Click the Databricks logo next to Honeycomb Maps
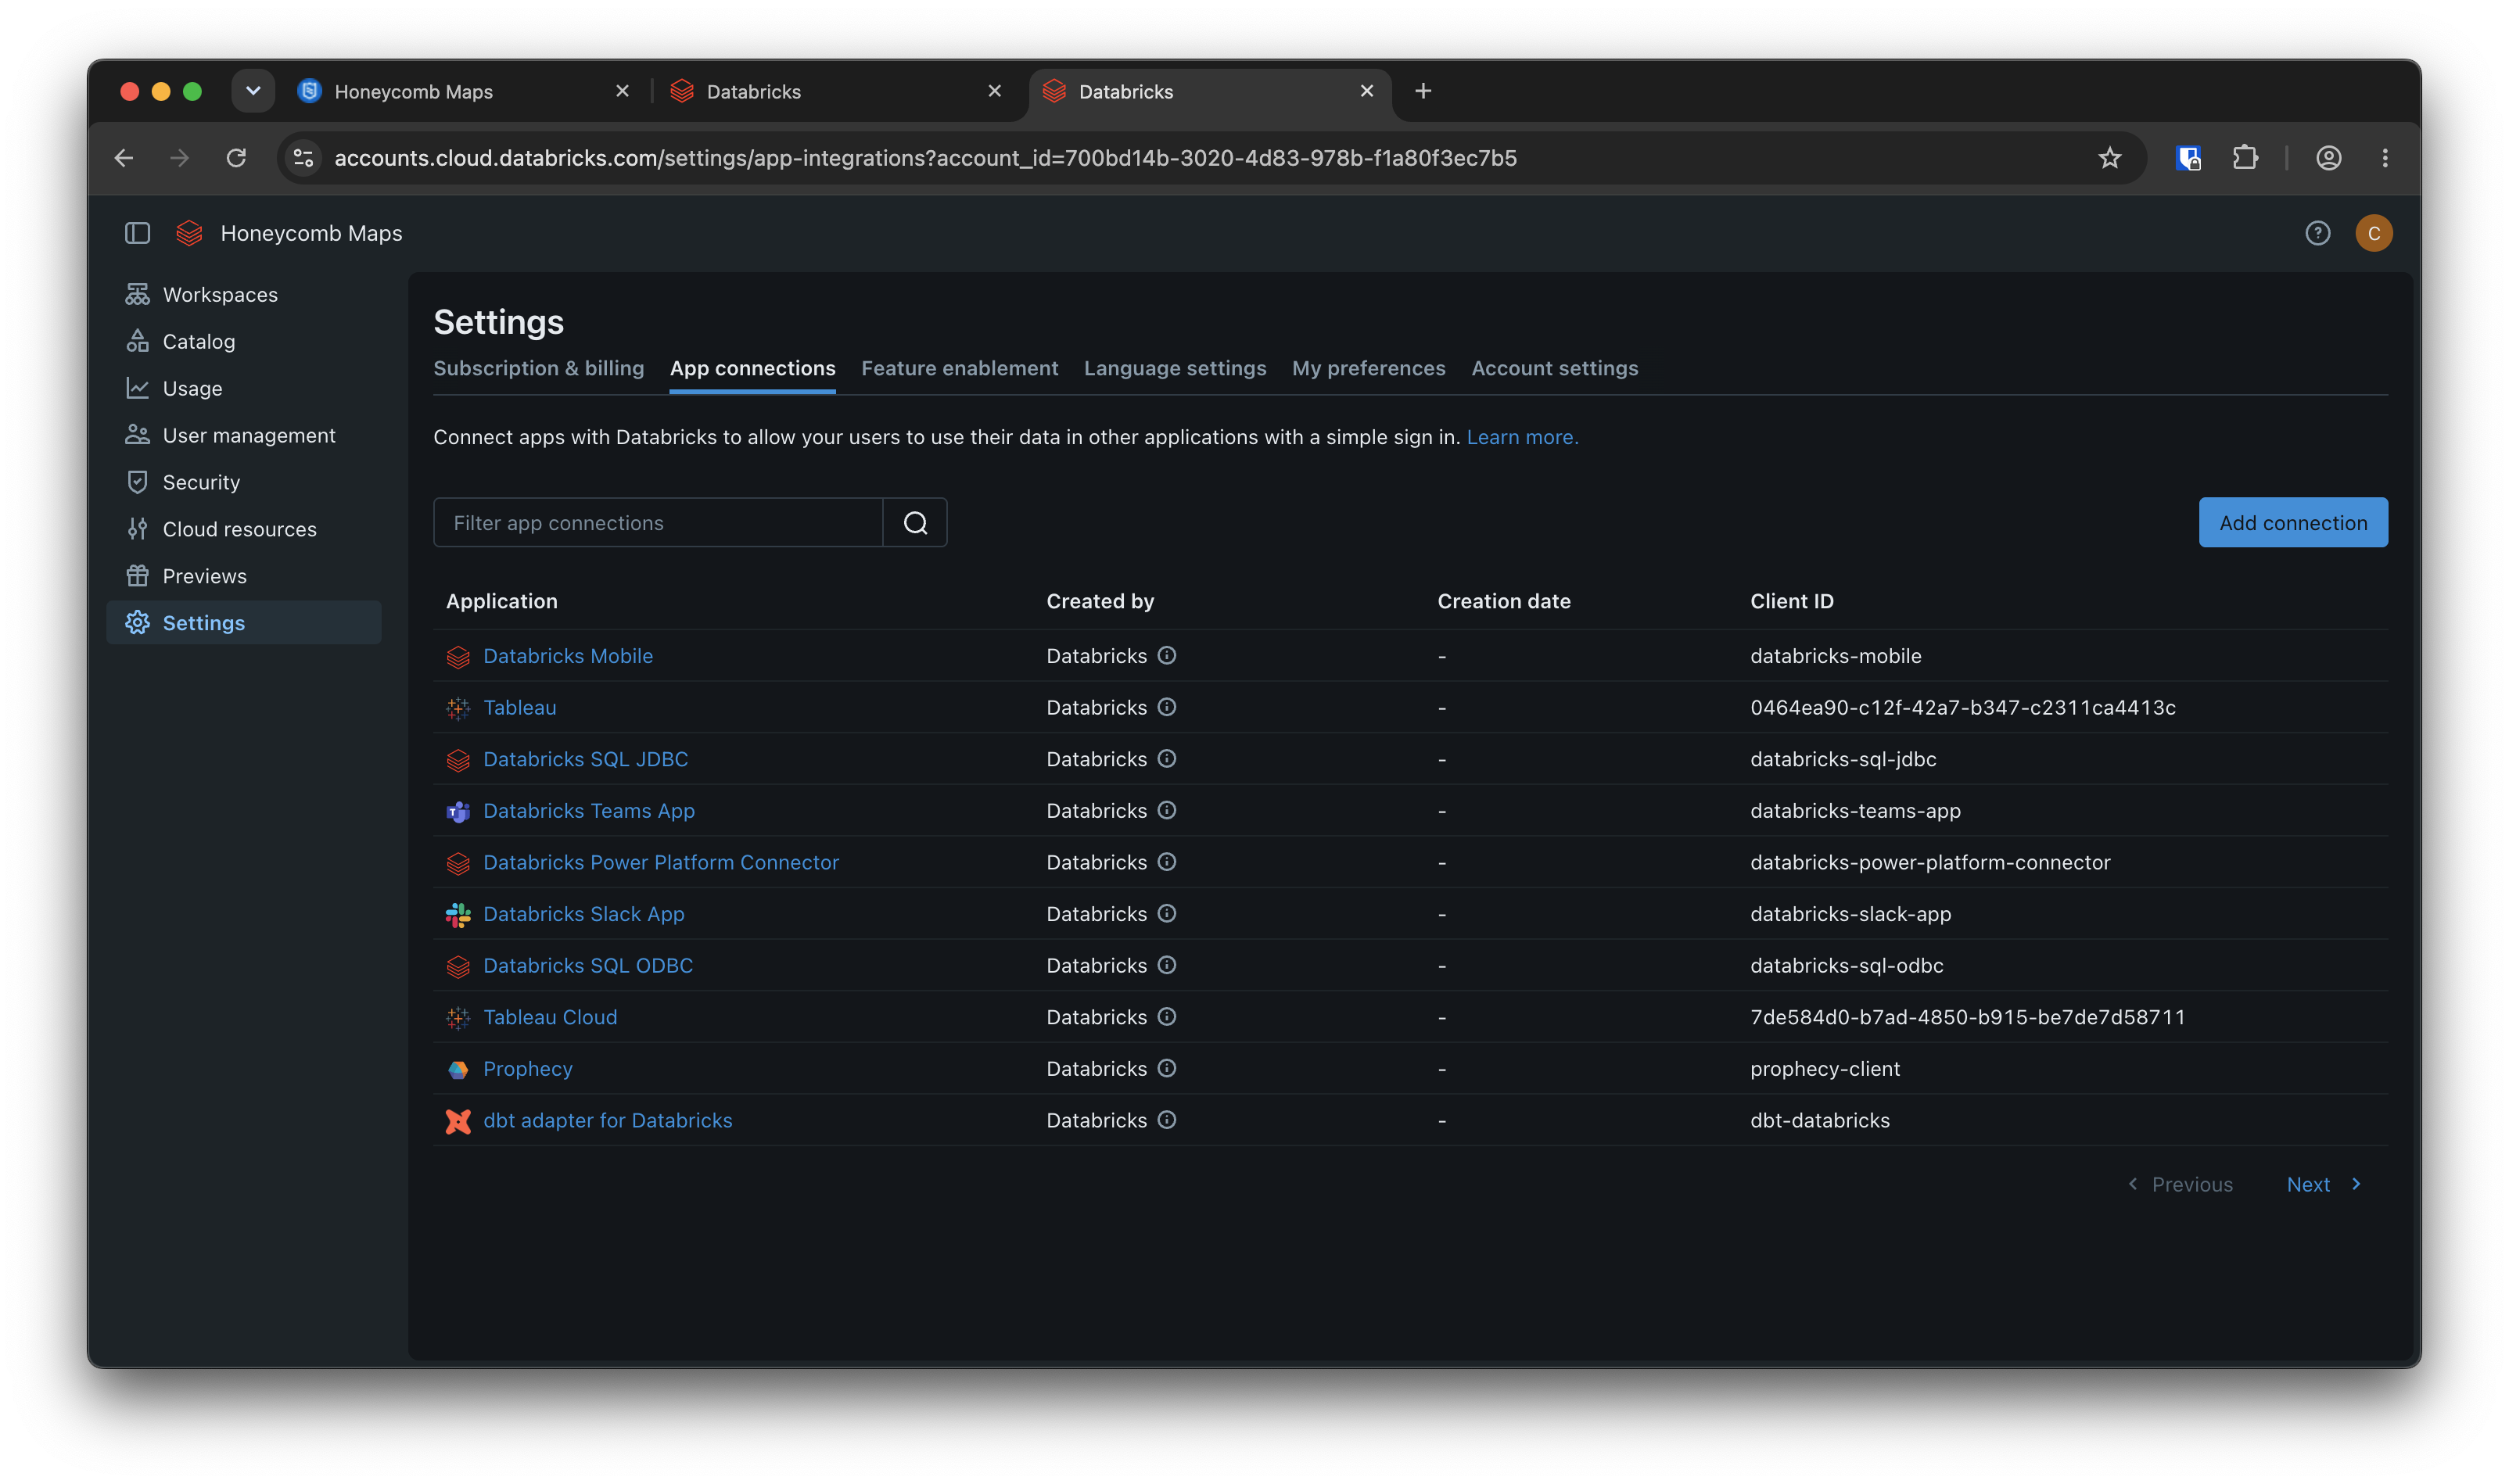This screenshot has height=1484, width=2509. pyautogui.click(x=189, y=233)
